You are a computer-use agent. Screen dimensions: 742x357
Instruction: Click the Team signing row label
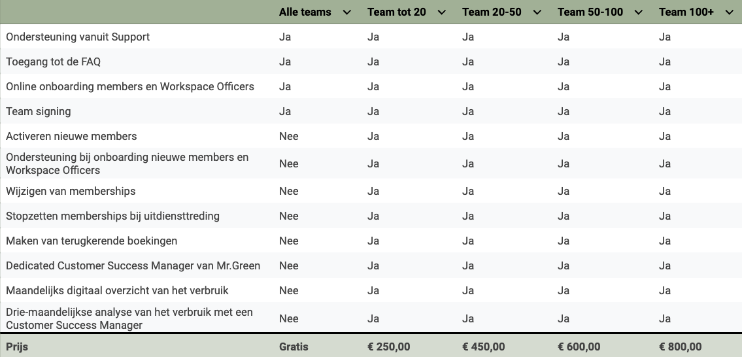[x=39, y=112]
